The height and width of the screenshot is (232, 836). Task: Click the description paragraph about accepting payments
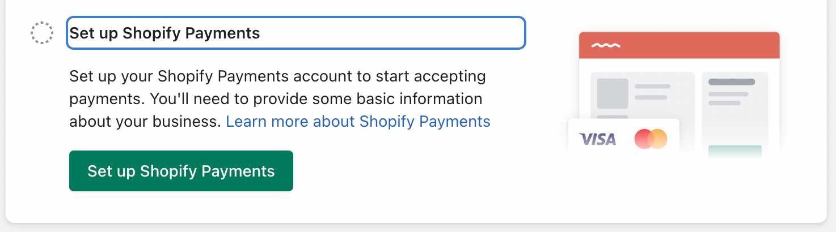tap(280, 99)
